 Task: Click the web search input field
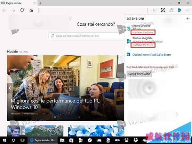[x=86, y=36]
